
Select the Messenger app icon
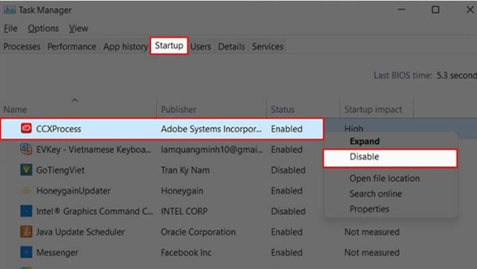pyautogui.click(x=26, y=252)
